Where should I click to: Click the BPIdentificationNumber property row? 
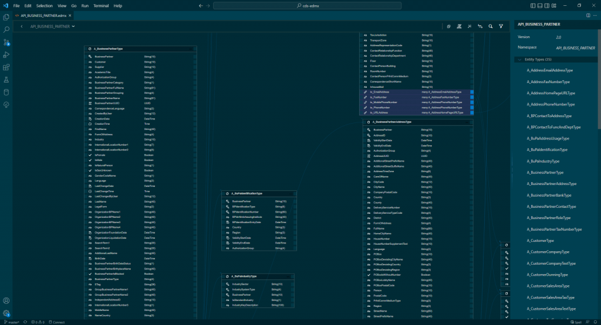tap(259, 212)
